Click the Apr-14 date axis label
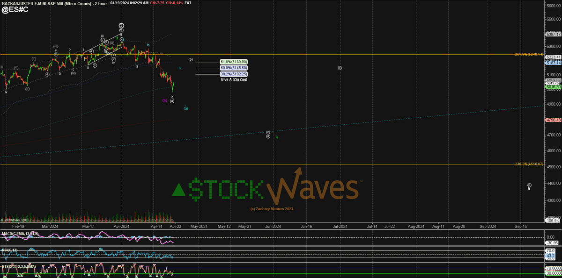The image size is (562, 278). coord(157,226)
